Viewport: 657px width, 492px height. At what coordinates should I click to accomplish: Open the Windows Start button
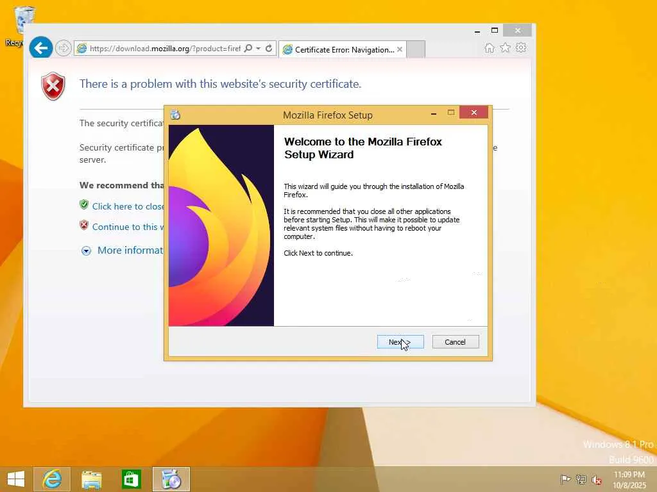(16, 479)
